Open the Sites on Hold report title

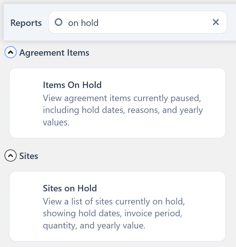tap(70, 188)
